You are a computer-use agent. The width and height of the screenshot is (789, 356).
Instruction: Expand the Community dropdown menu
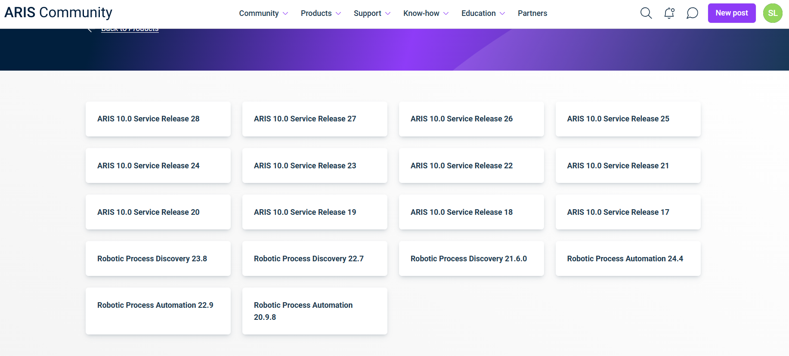click(x=263, y=13)
